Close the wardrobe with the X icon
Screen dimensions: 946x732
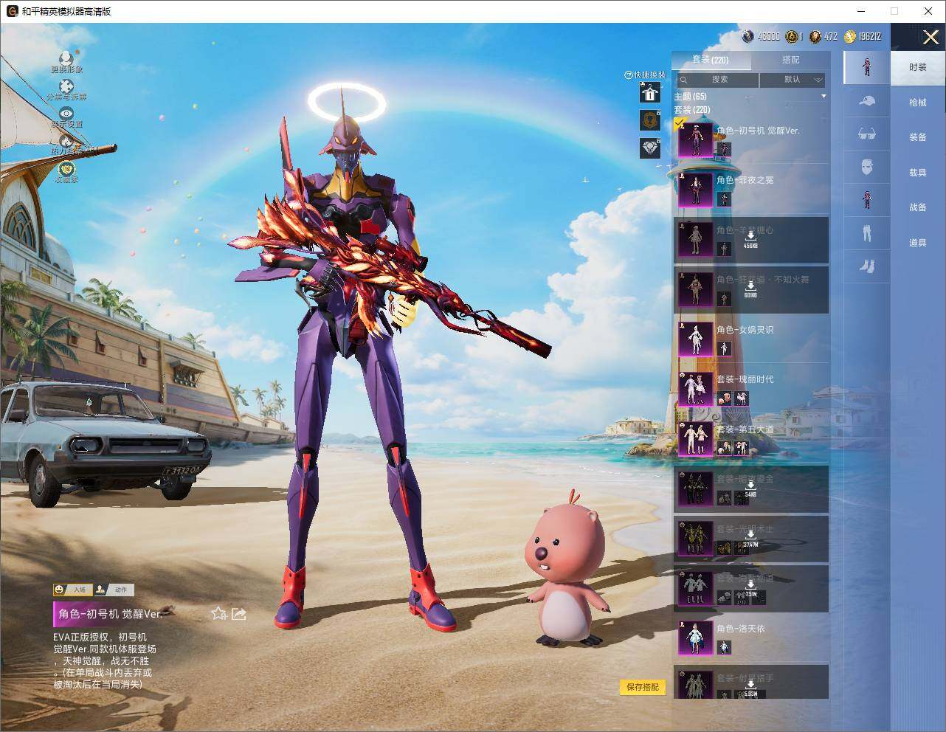click(x=931, y=37)
